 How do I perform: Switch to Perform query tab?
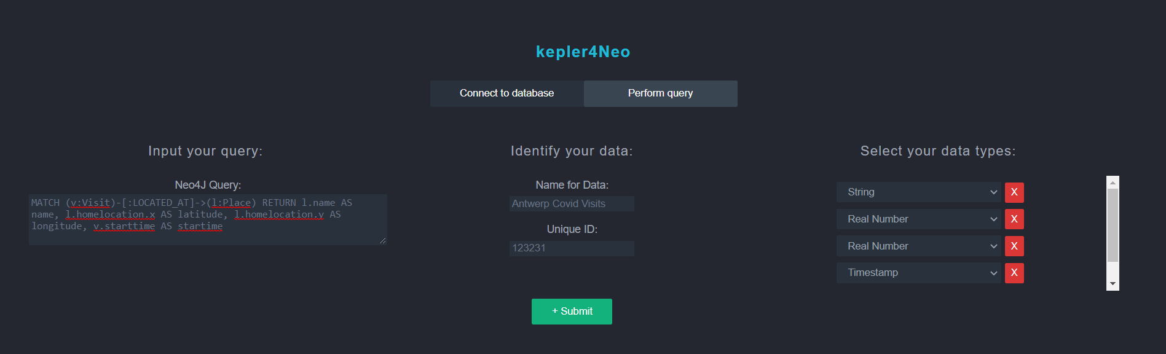tap(661, 93)
